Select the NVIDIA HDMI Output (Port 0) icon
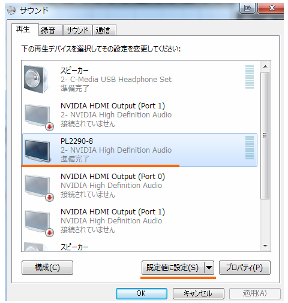The width and height of the screenshot is (288, 303). [38, 187]
